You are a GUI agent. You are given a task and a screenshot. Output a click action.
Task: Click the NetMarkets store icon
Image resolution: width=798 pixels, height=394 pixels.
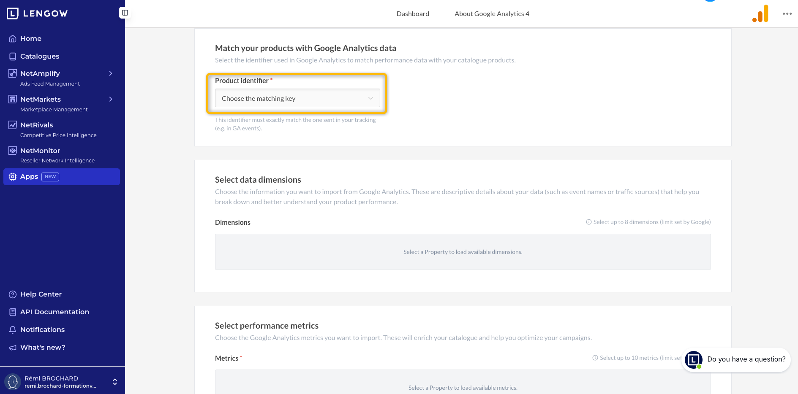13,99
